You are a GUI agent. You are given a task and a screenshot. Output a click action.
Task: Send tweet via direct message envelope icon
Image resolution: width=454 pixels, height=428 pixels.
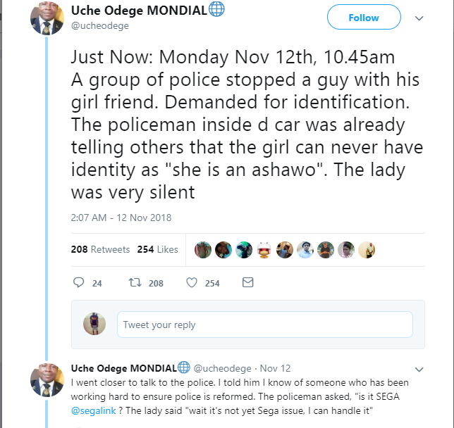[x=247, y=283]
